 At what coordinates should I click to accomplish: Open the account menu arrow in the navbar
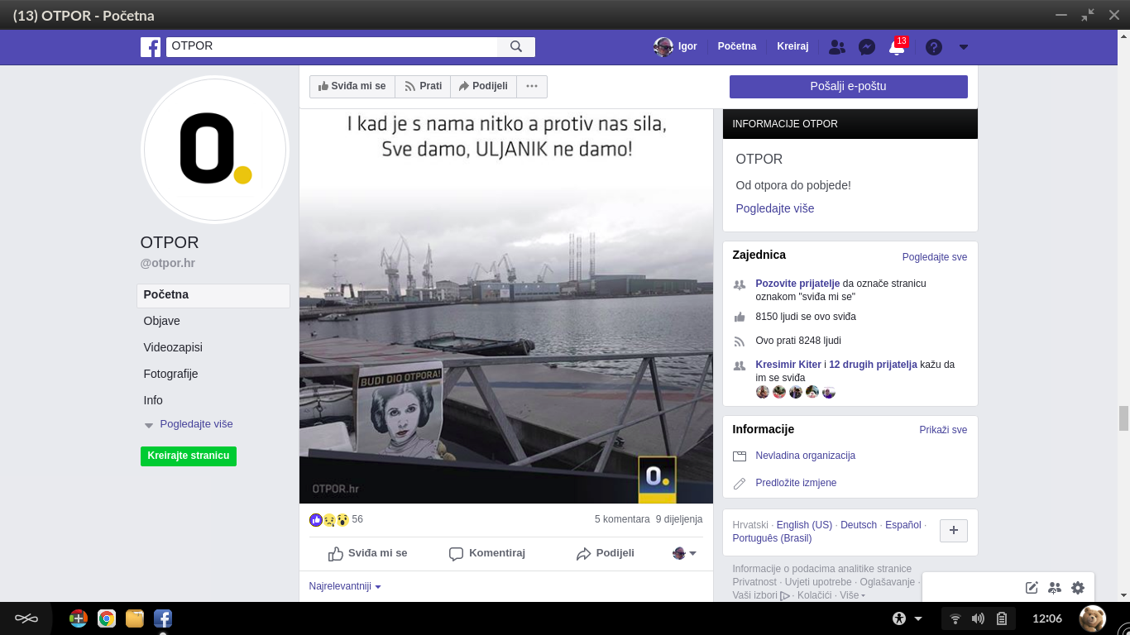pyautogui.click(x=963, y=47)
